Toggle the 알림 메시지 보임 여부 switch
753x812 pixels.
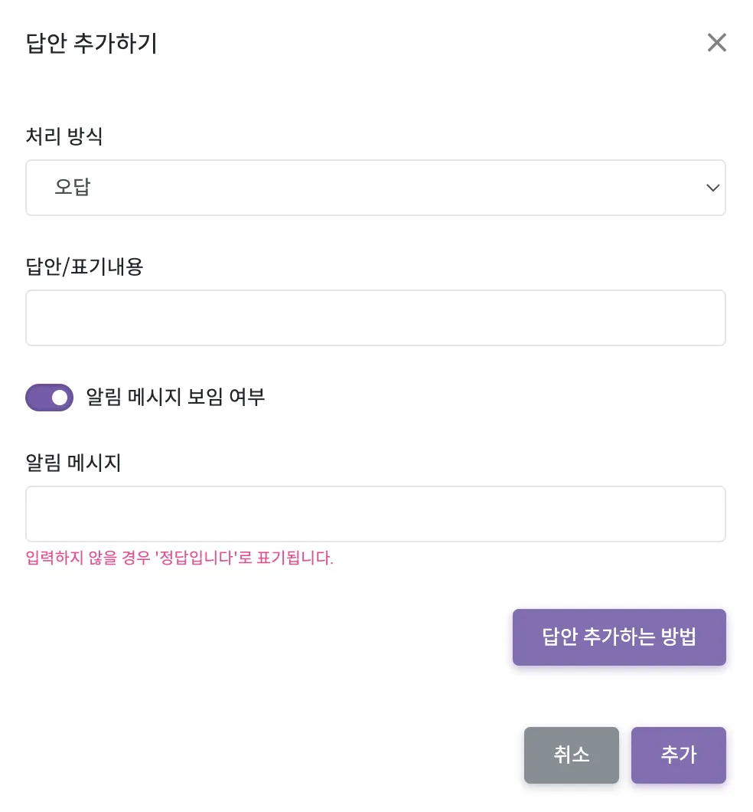(50, 398)
